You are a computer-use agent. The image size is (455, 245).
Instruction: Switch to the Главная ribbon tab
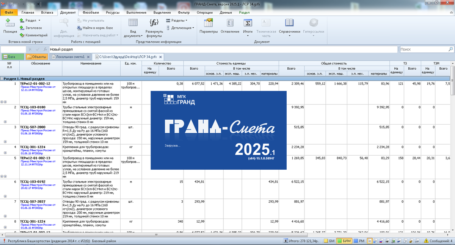point(28,12)
